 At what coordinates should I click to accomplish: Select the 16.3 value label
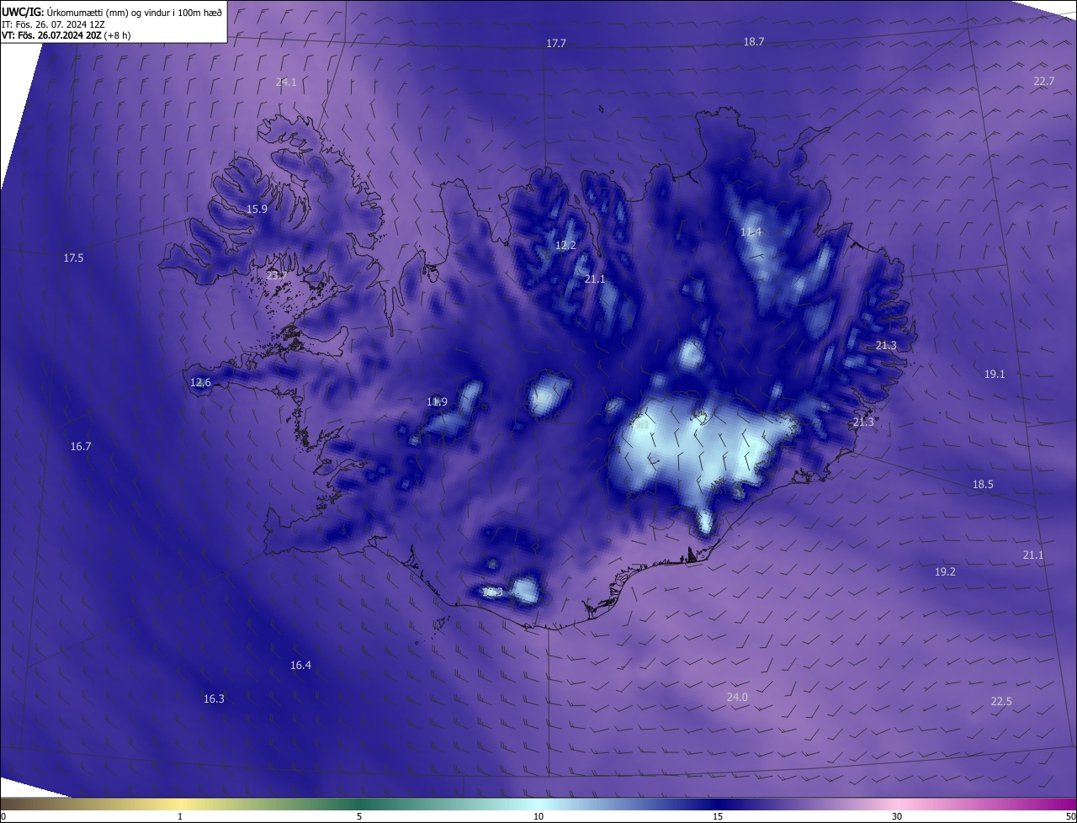tap(214, 698)
